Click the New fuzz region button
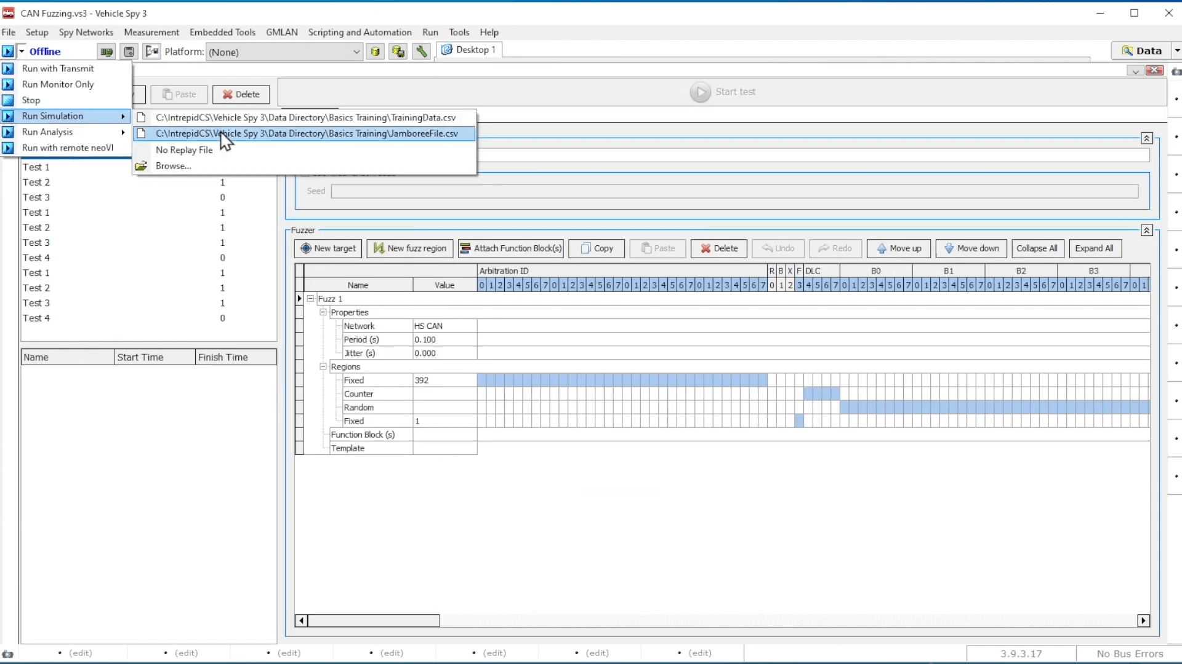Viewport: 1182px width, 664px height. [x=410, y=248]
